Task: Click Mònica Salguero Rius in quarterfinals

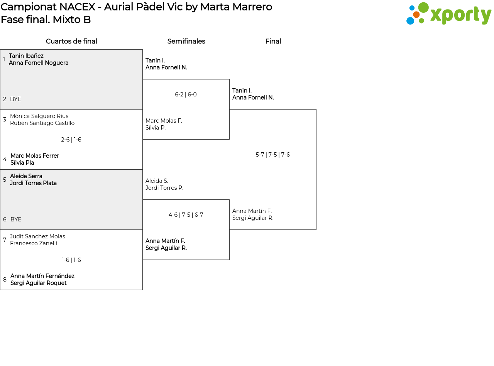Action: 39,116
